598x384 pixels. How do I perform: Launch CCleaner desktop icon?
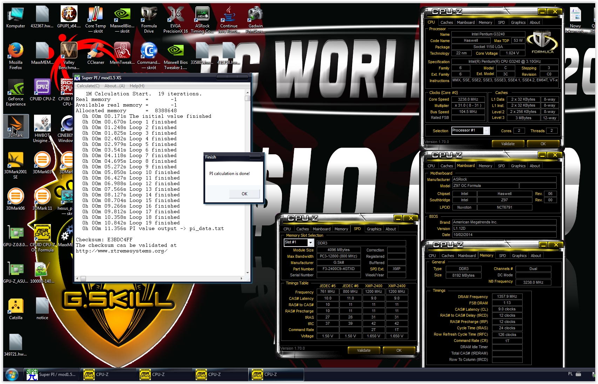click(x=95, y=54)
